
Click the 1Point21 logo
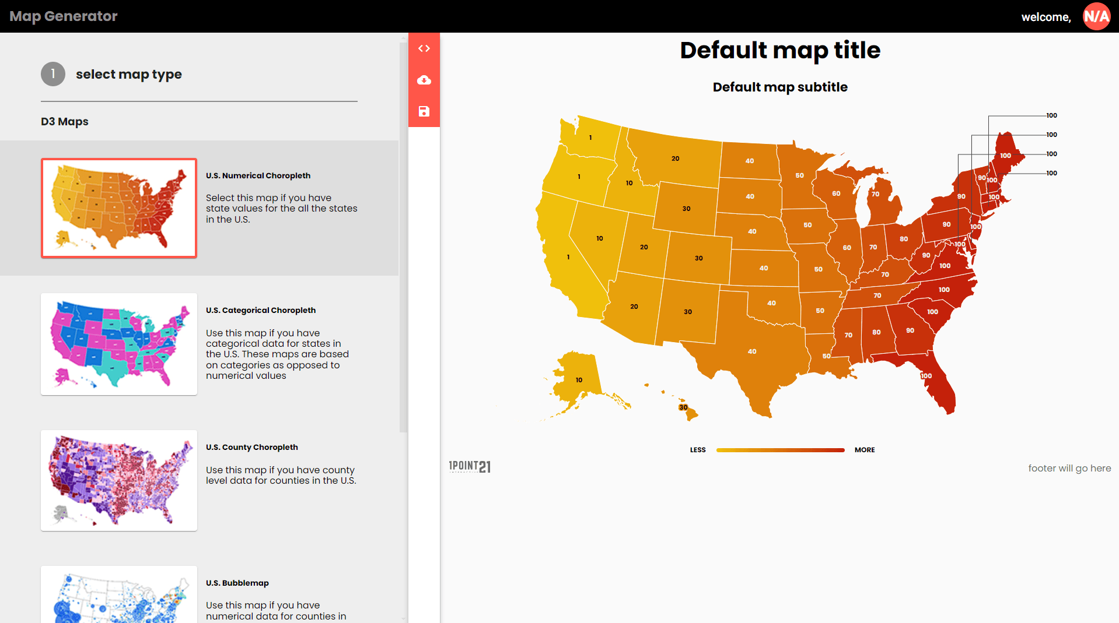point(470,466)
